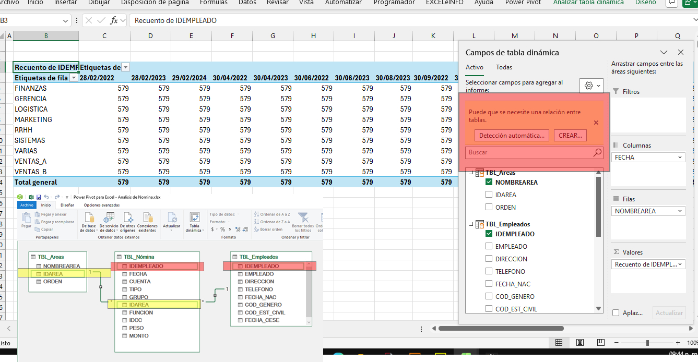Click the search magnifier in field list
Screen dimensions: 698x362
597,152
